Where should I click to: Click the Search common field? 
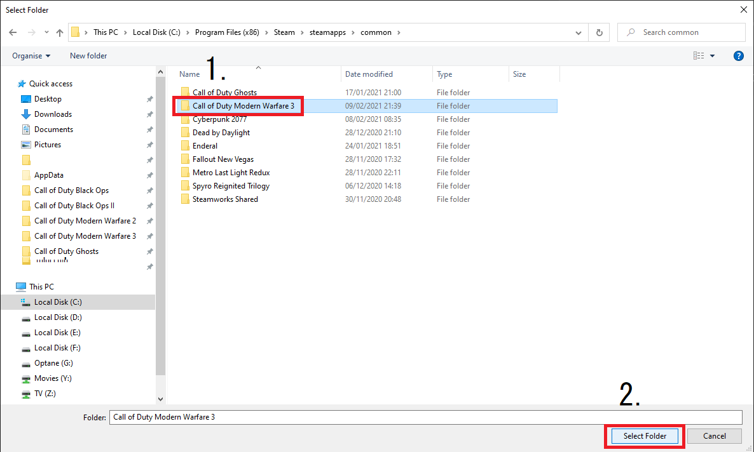(681, 32)
